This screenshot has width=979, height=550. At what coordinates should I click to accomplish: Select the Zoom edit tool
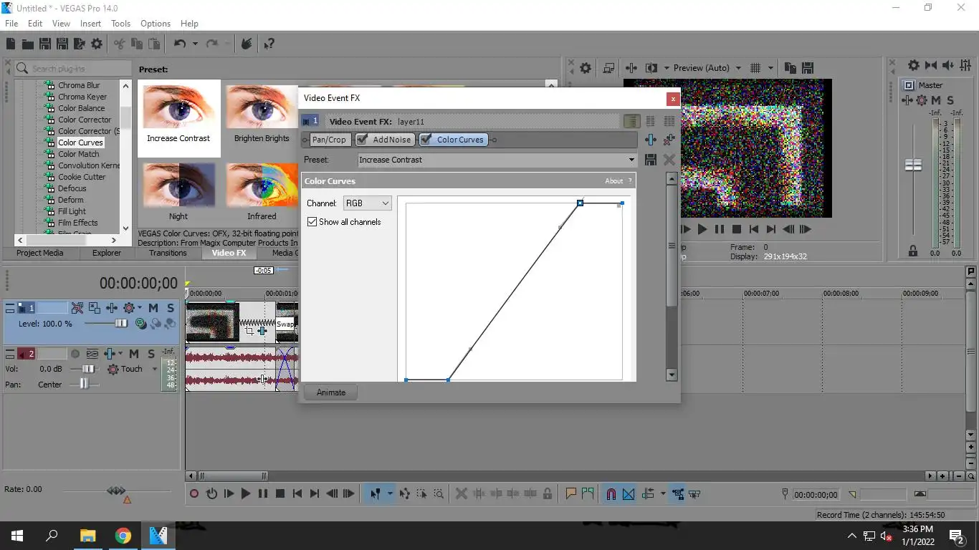tap(439, 493)
